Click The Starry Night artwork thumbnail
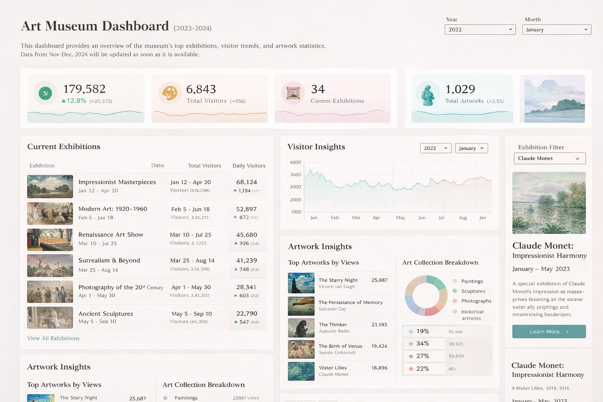 pos(301,283)
